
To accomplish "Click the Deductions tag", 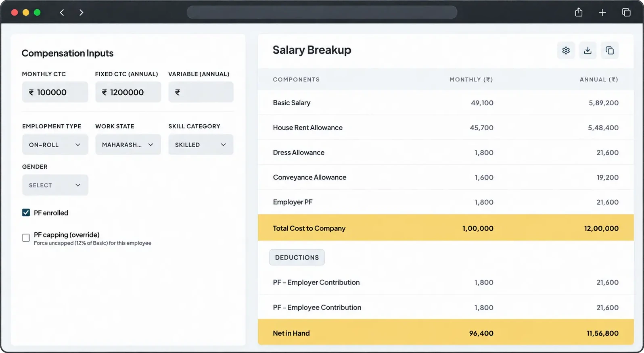I will tap(297, 257).
